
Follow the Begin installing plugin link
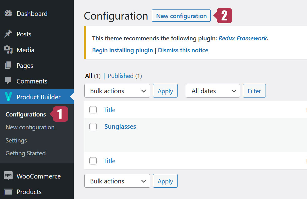tap(122, 50)
